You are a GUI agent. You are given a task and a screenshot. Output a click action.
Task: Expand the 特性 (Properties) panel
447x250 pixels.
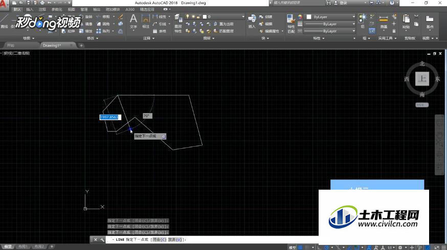(x=319, y=38)
